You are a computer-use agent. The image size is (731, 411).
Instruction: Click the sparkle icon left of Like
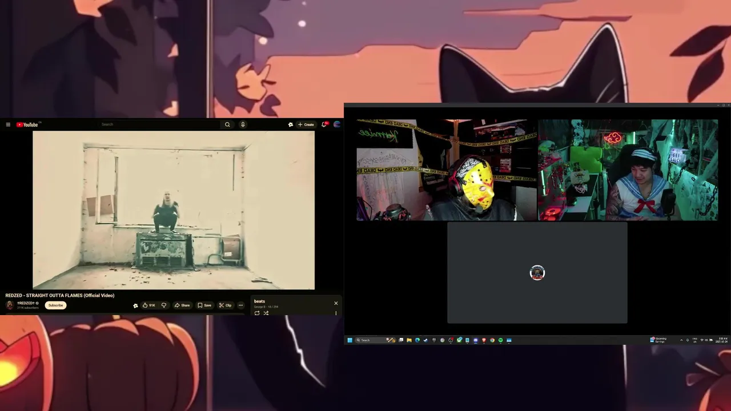click(135, 305)
